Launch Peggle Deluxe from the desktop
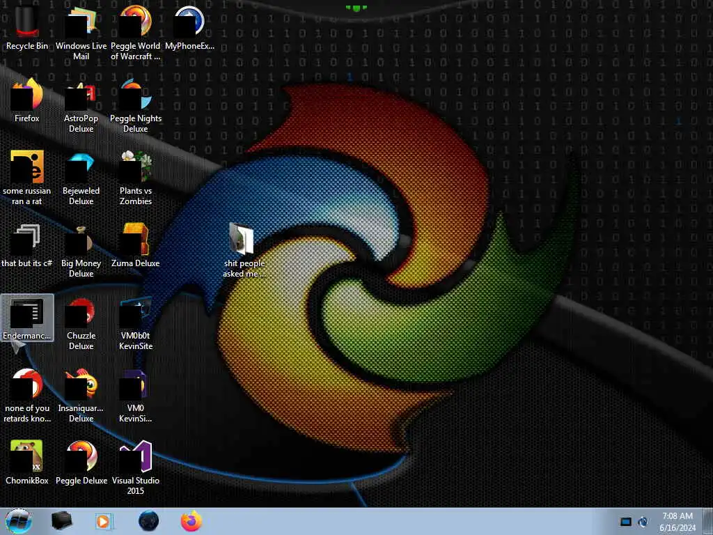Viewport: 713px width, 535px height. 81,463
